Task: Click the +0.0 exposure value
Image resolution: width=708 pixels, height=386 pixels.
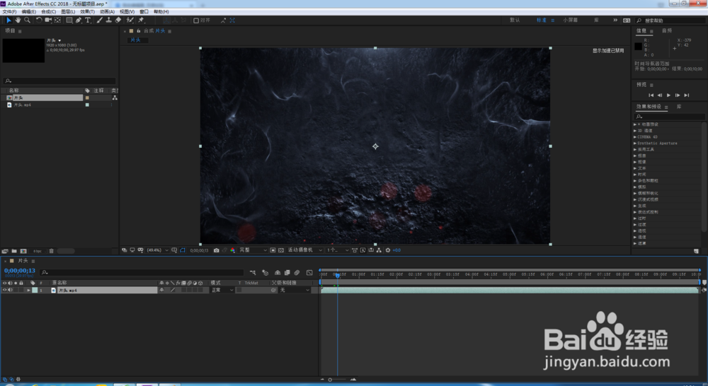Action: (x=396, y=250)
